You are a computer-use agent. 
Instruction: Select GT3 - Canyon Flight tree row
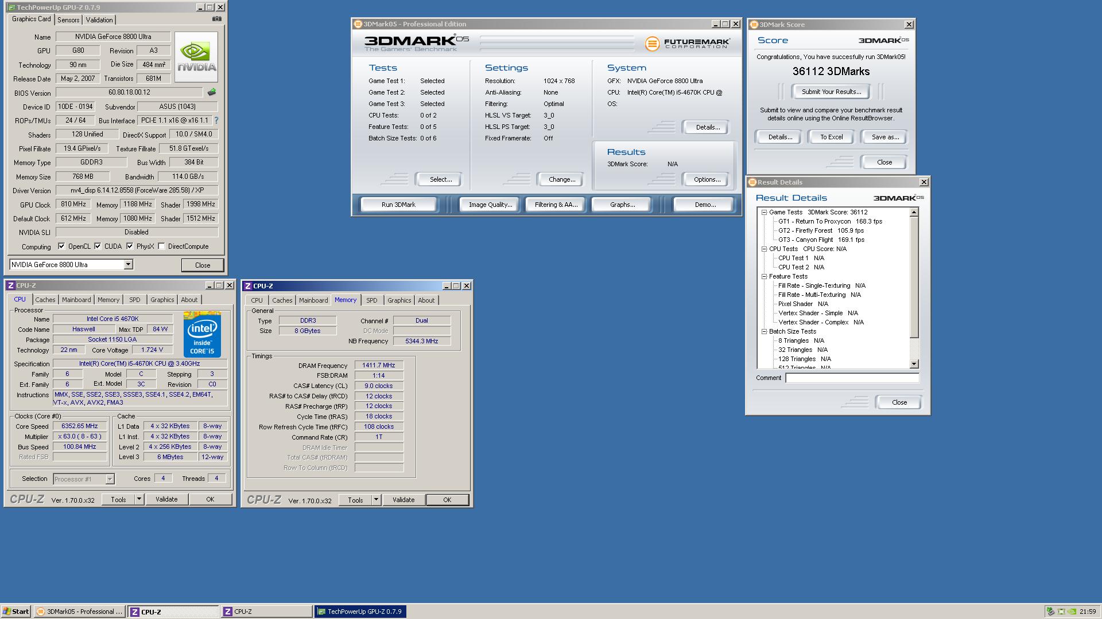[x=821, y=240]
